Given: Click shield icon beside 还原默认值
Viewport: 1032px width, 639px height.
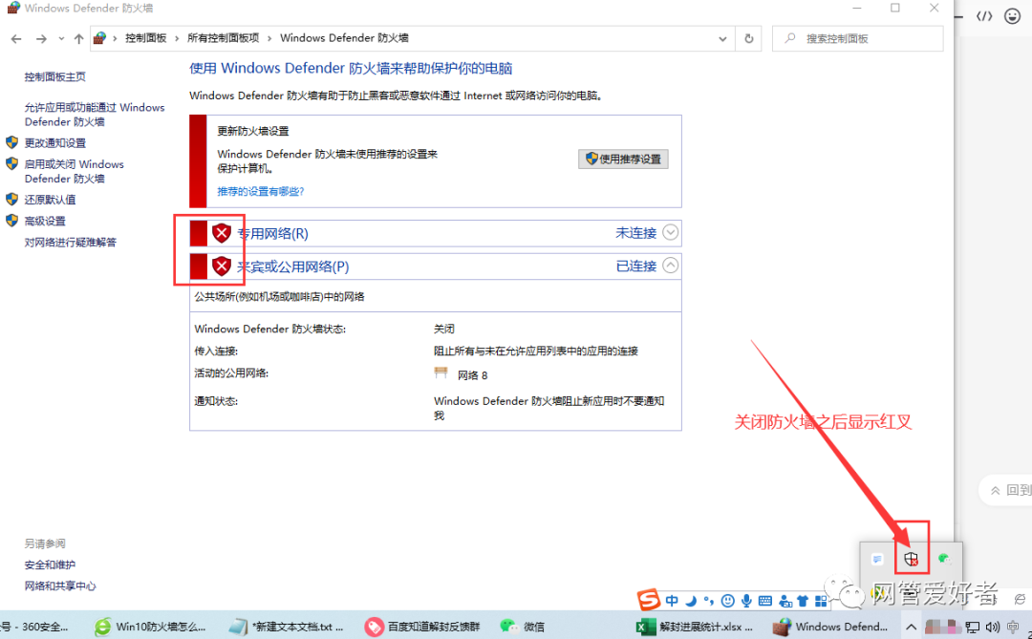Looking at the screenshot, I should point(11,199).
